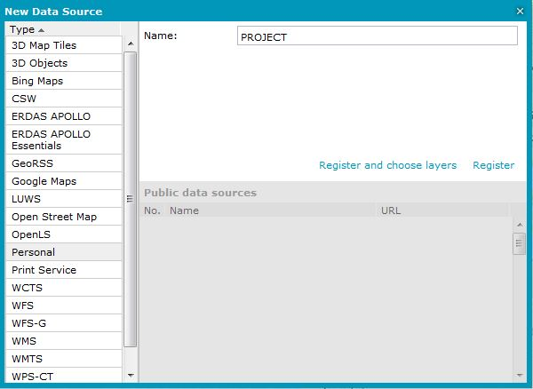Image resolution: width=533 pixels, height=389 pixels.
Task: Click the URL column header
Action: click(x=443, y=210)
